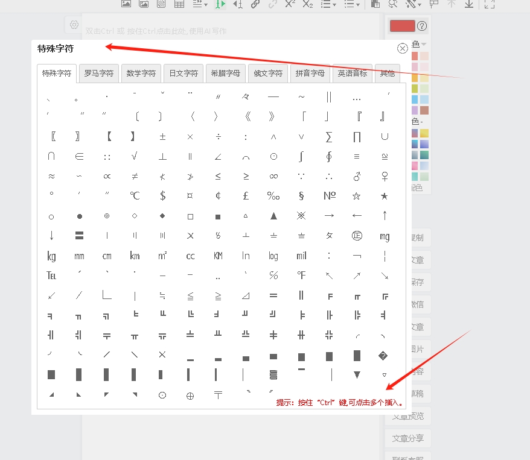Screen dimensions: 530x460
Task: Click the 文章分享 button
Action: click(x=408, y=438)
